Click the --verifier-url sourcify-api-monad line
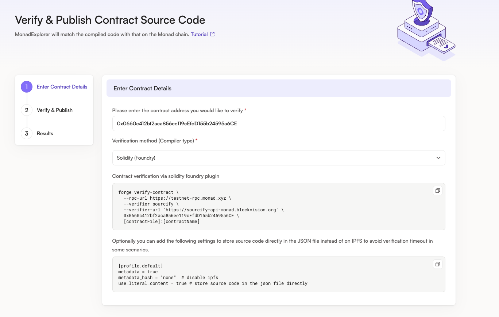Screen dimensions: 499x317 coord(204,210)
